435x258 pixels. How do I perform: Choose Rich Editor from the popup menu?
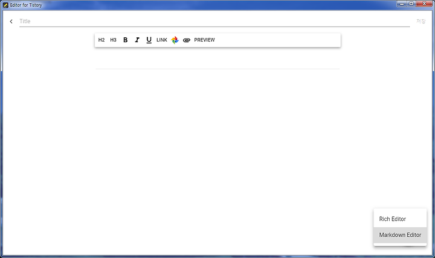(x=400, y=219)
